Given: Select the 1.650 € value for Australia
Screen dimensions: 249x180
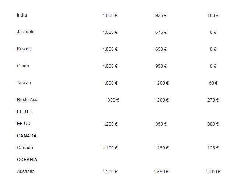Looking at the screenshot, I should click(x=161, y=172).
